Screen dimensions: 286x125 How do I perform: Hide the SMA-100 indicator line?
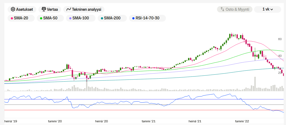[x=81, y=18]
